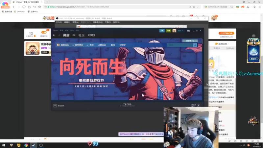Screen dimensions: 263x148
Task: Open the OBS 文件 menu
Action: pos(59,22)
